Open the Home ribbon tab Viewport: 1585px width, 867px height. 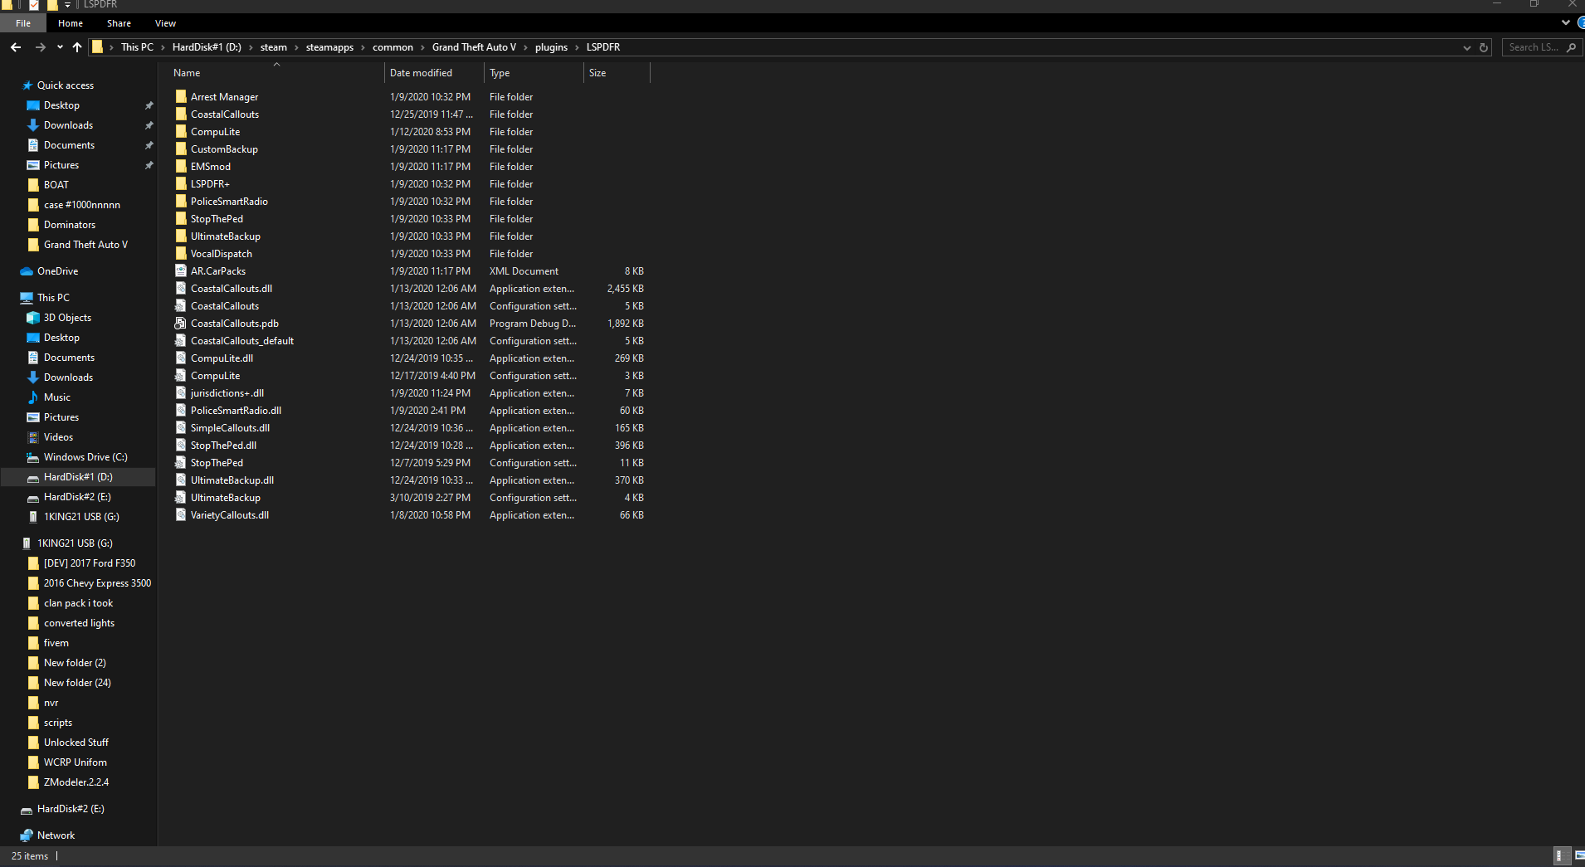click(71, 23)
